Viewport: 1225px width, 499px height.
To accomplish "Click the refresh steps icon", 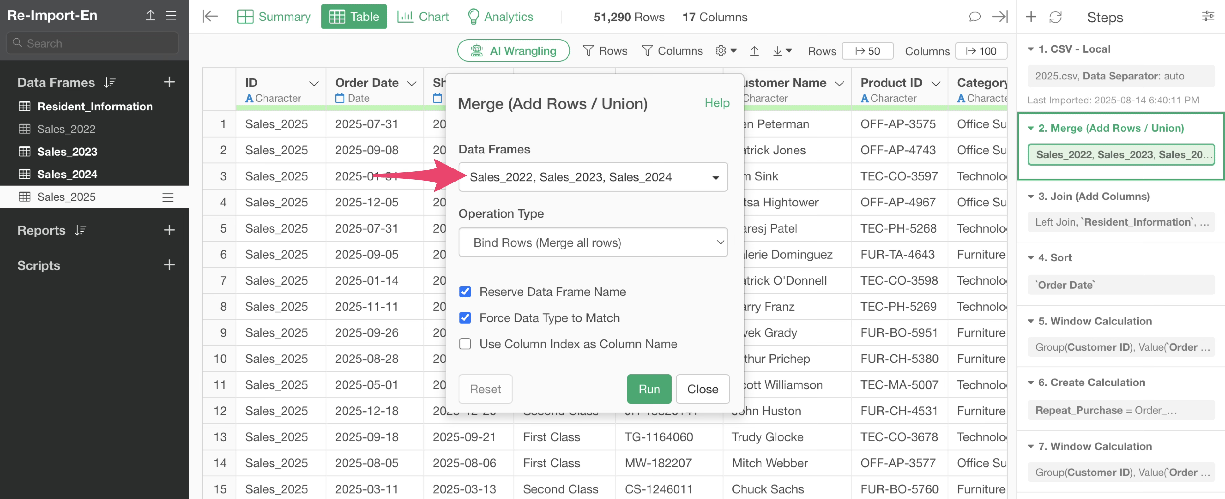I will coord(1055,17).
